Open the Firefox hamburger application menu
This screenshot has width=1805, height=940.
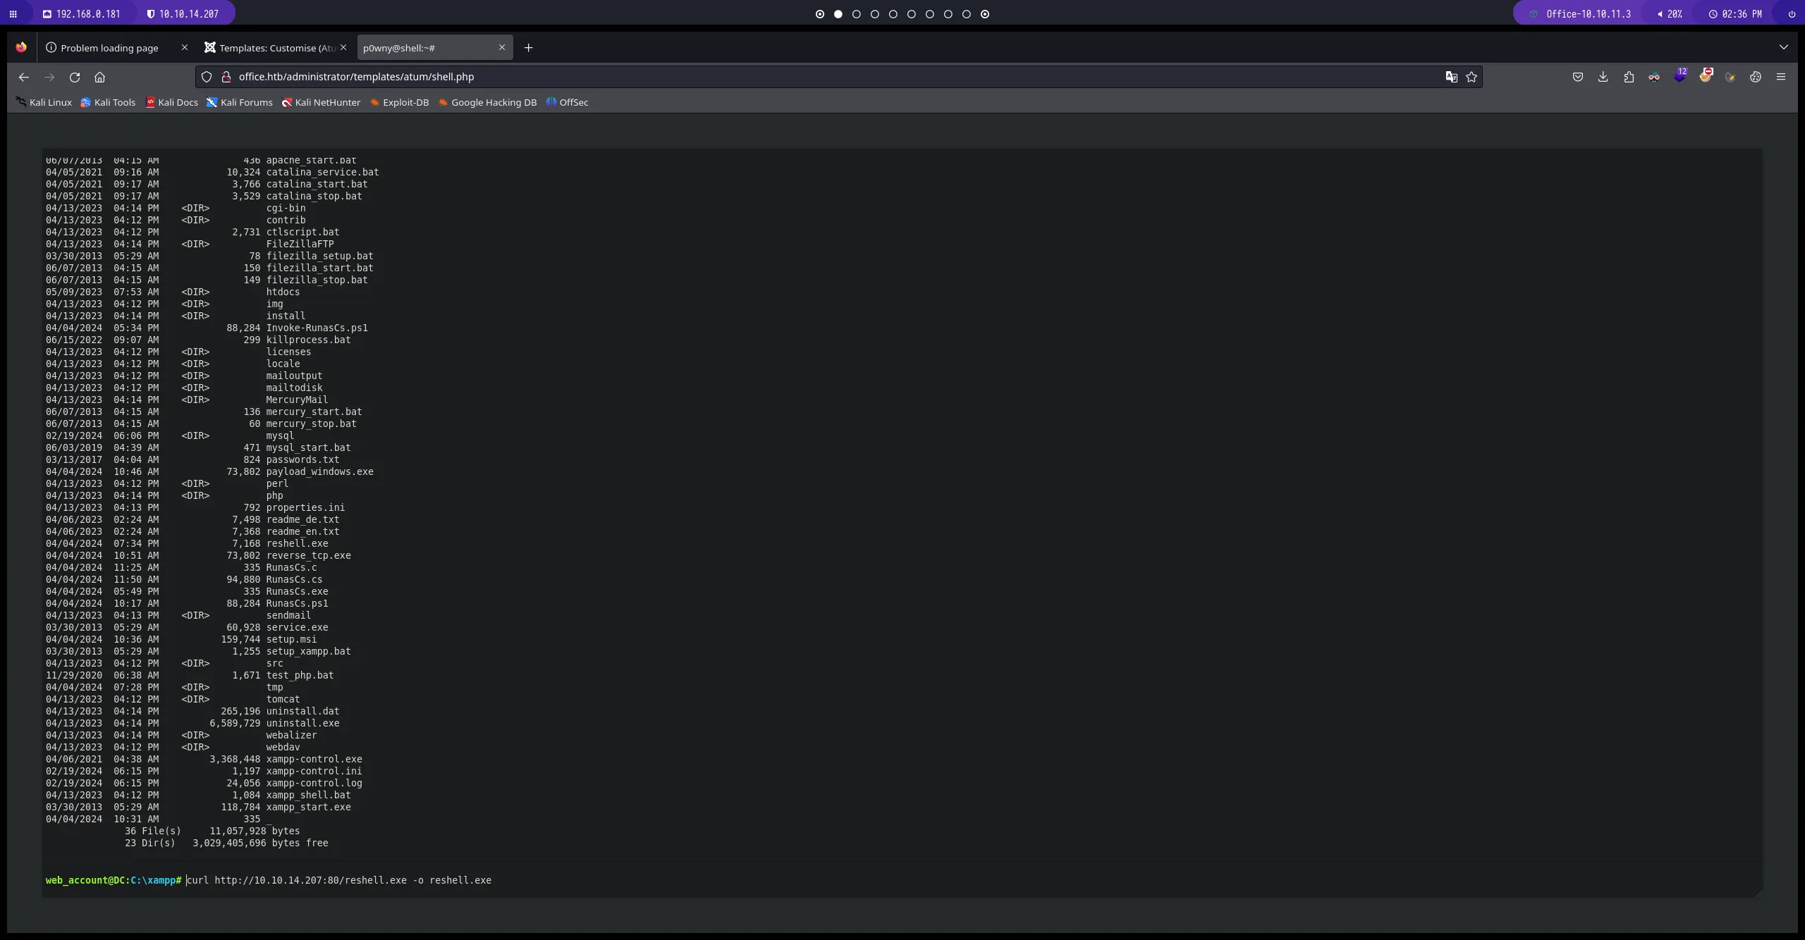[x=1781, y=77]
